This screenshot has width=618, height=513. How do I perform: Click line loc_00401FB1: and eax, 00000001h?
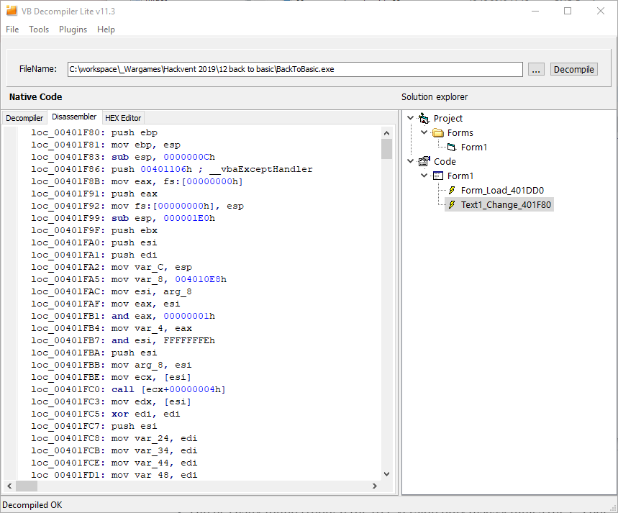[123, 316]
